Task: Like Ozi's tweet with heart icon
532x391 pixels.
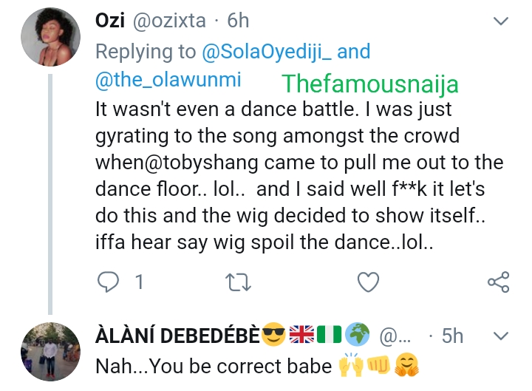Action: [368, 282]
